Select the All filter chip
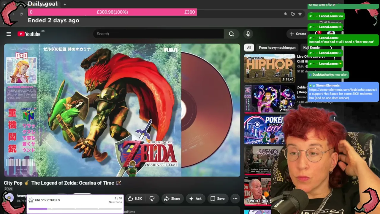 249,48
